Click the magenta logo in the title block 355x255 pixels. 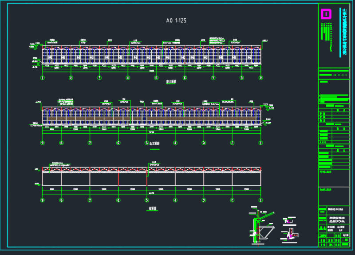(x=326, y=14)
